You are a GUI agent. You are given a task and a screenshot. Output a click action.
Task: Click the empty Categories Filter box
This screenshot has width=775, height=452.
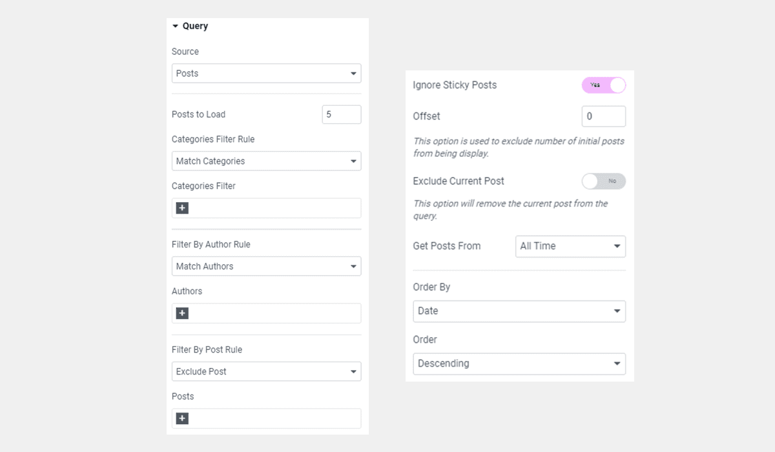[x=271, y=207]
